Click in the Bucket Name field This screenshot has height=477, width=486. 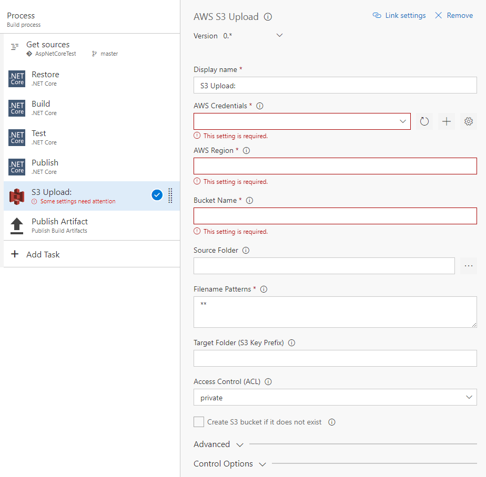[x=335, y=216]
